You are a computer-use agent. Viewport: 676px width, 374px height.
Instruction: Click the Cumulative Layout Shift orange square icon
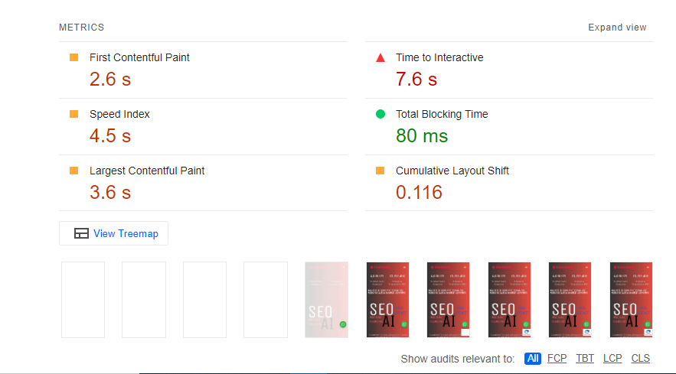point(380,171)
